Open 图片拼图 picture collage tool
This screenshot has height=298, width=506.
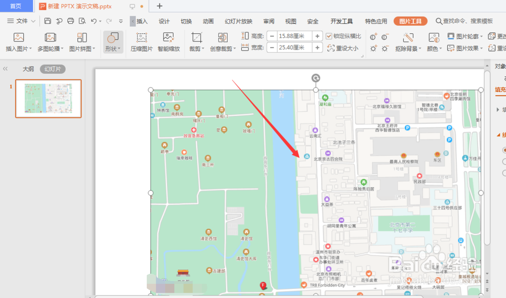[82, 42]
